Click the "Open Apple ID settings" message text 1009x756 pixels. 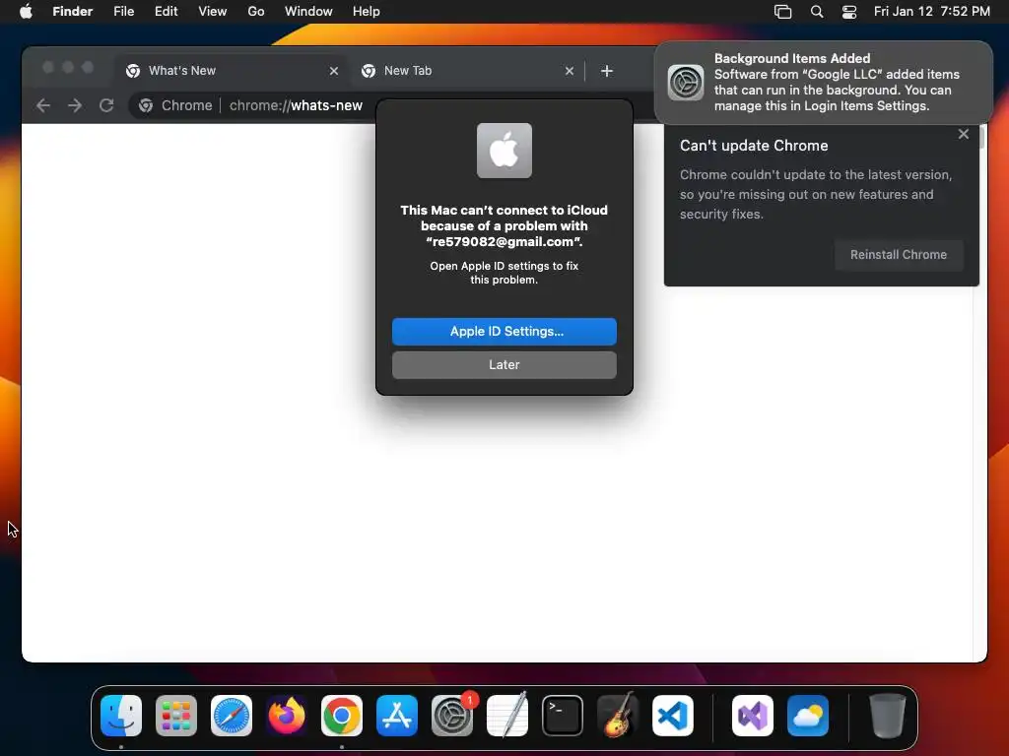(x=504, y=273)
